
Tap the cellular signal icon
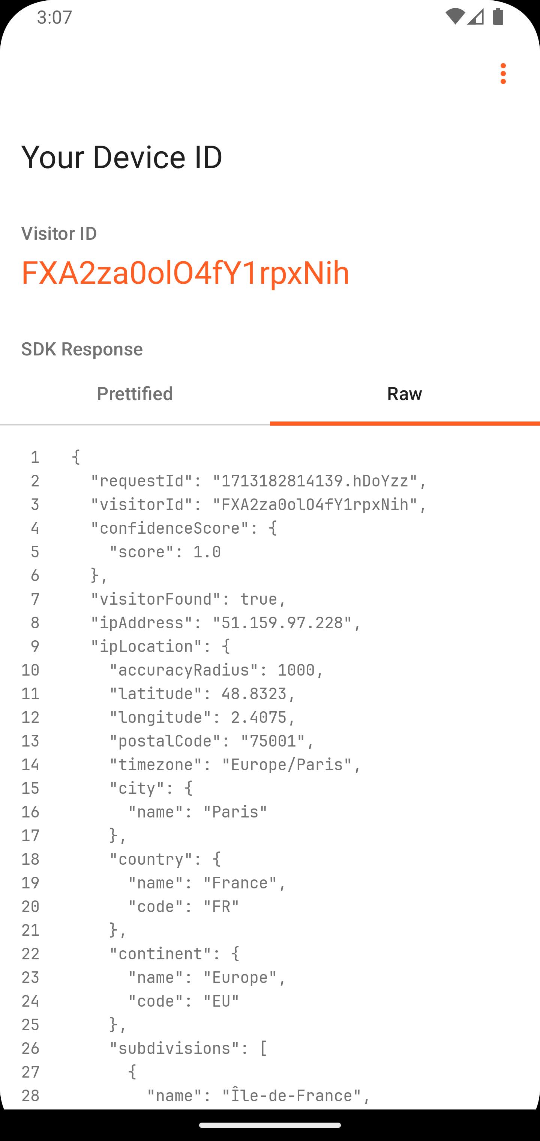475,17
